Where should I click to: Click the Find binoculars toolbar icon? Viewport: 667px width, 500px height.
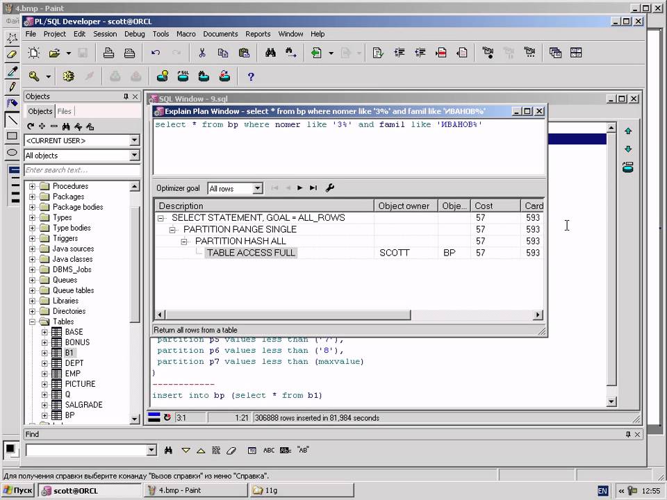270,53
